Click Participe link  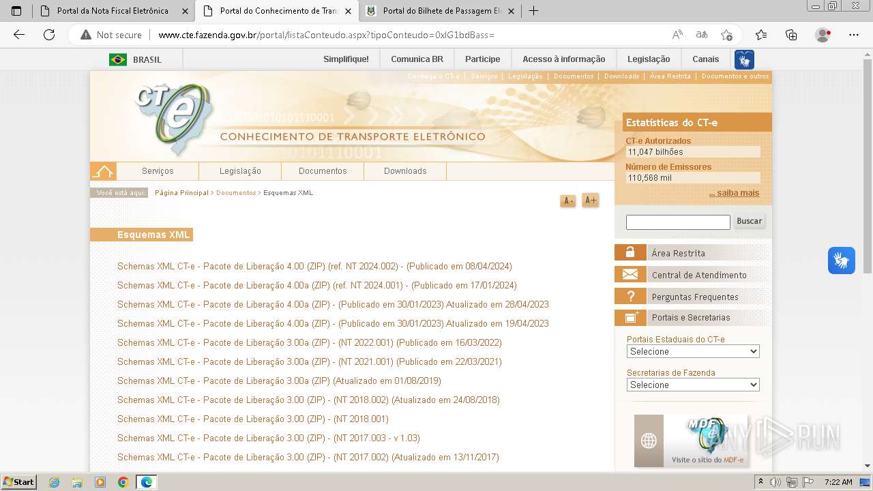coord(482,59)
